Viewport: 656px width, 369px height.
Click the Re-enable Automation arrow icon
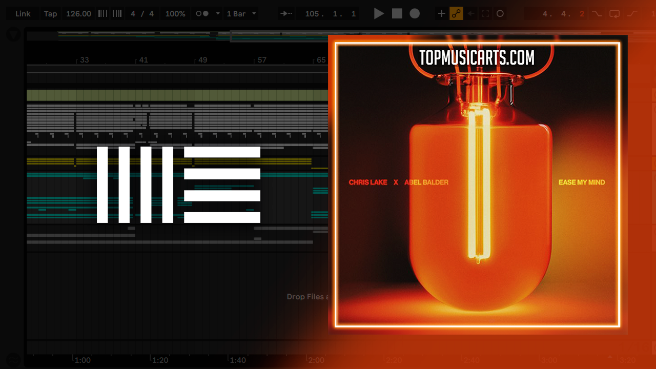471,14
